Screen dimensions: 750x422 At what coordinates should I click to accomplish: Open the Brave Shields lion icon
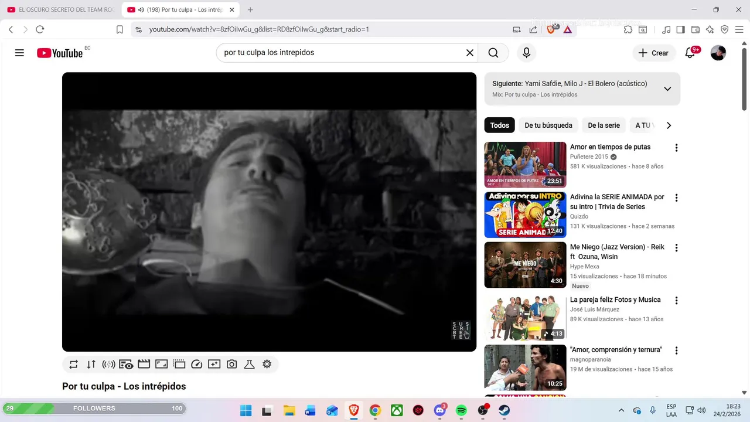(551, 29)
